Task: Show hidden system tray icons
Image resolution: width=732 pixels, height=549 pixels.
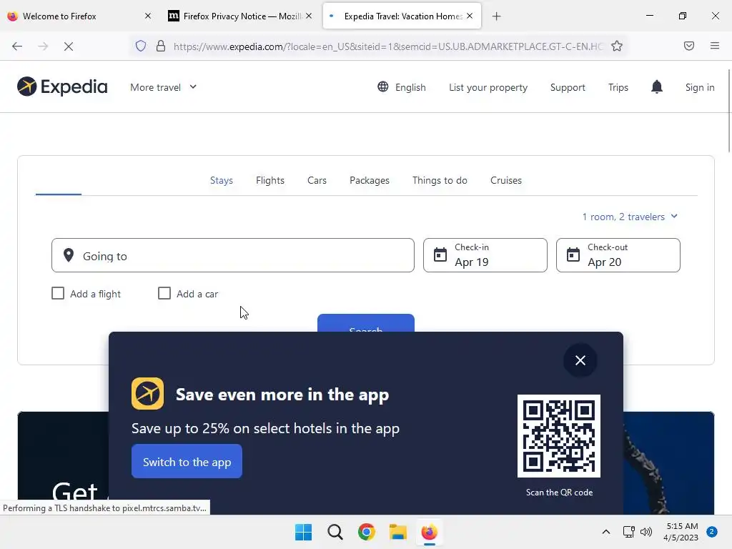Action: 606,532
